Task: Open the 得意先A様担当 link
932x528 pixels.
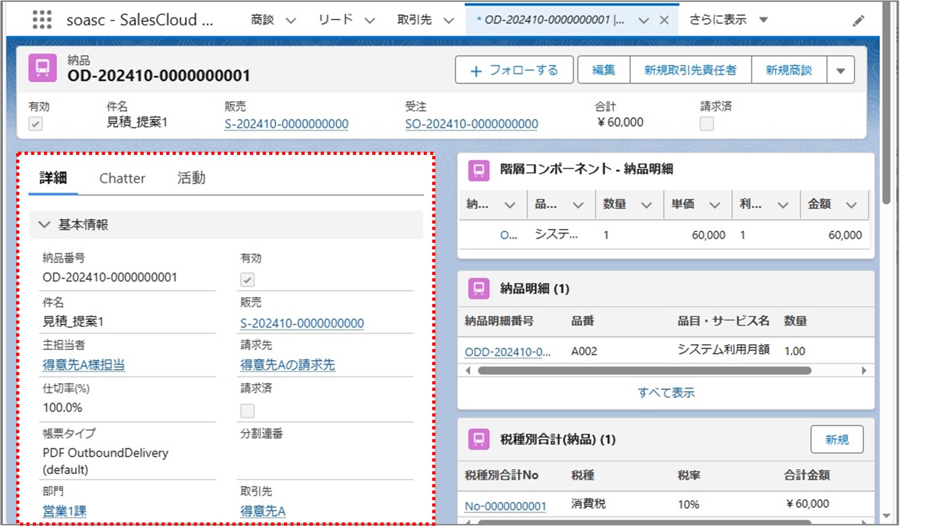Action: point(84,365)
